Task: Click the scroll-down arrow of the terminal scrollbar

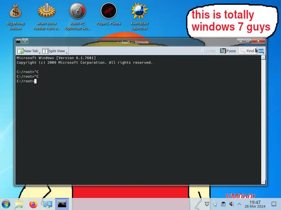Action: [263, 182]
